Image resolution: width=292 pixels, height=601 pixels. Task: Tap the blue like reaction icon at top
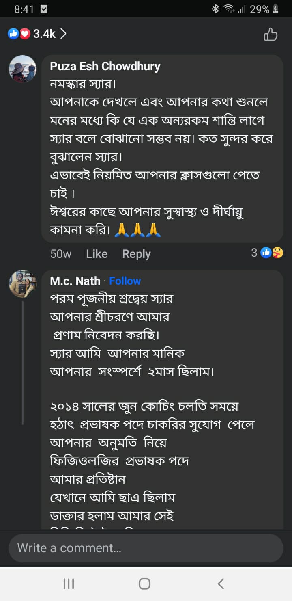tap(13, 34)
